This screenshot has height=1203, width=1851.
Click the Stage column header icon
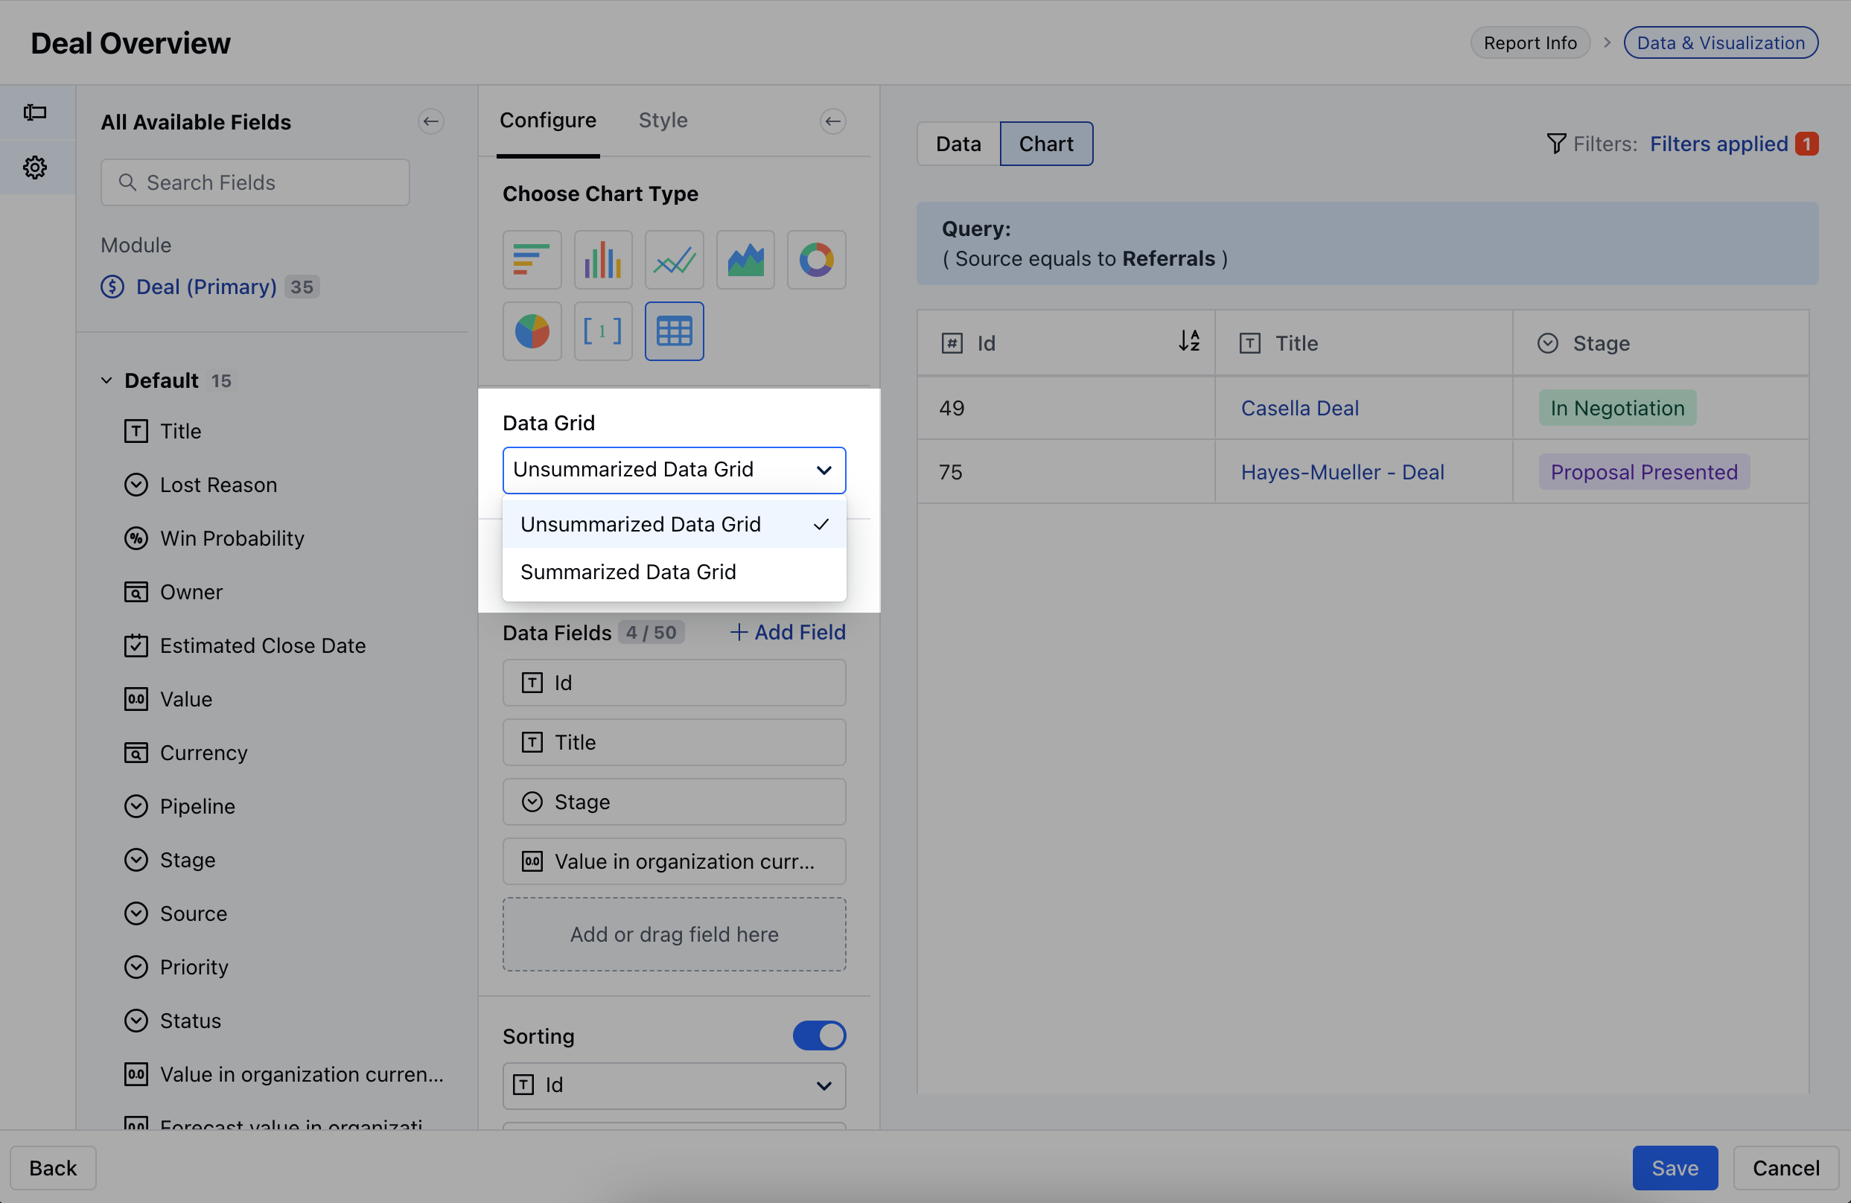[x=1549, y=343]
